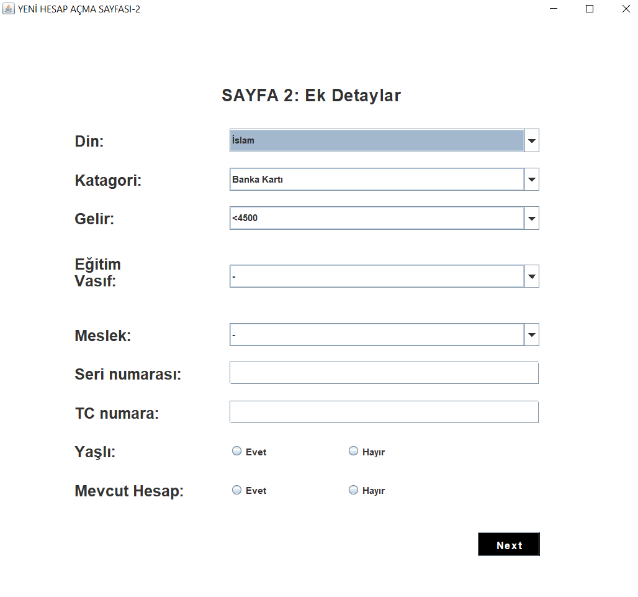The image size is (638, 597).
Task: Click the SAYFA 2: Ek Detaylar heading
Action: (312, 95)
